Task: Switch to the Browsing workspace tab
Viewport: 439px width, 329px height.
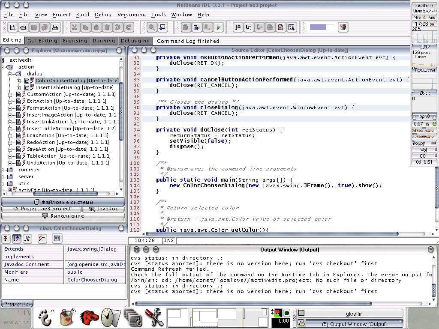Action: point(75,41)
